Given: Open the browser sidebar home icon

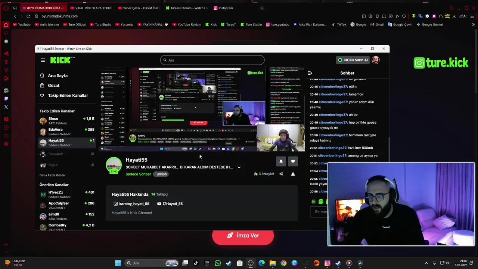Looking at the screenshot, I should click(6, 25).
